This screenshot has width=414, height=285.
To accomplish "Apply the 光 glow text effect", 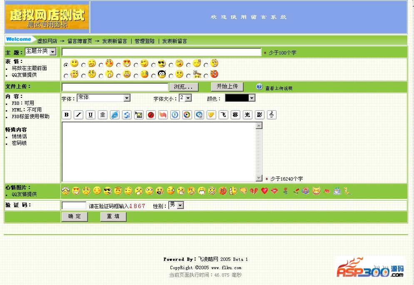I will tap(247, 115).
